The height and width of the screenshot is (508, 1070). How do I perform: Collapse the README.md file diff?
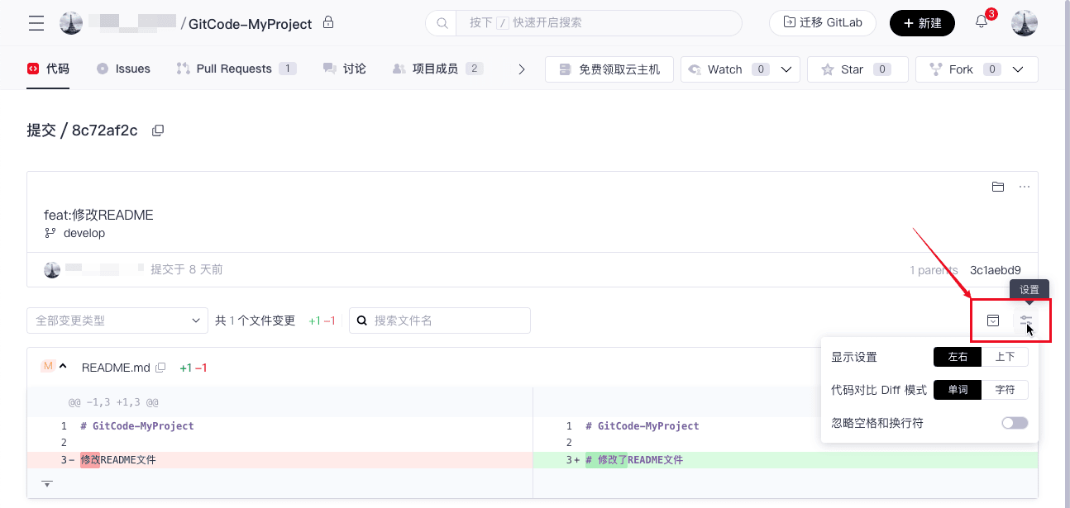point(63,368)
